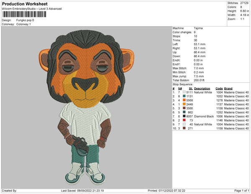This screenshot has width=251, height=194.
Task: Click the Min Stitch value 0.2 mm
Action: coord(199,72)
